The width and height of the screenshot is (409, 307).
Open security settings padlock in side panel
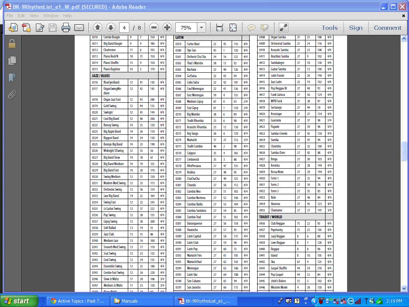tap(12, 44)
